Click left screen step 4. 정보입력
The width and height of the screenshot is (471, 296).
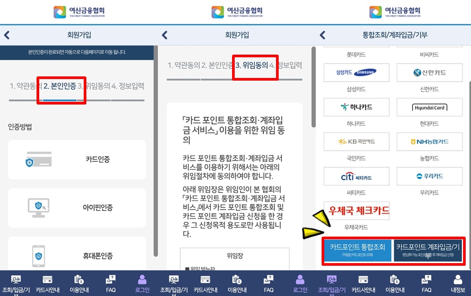click(128, 86)
